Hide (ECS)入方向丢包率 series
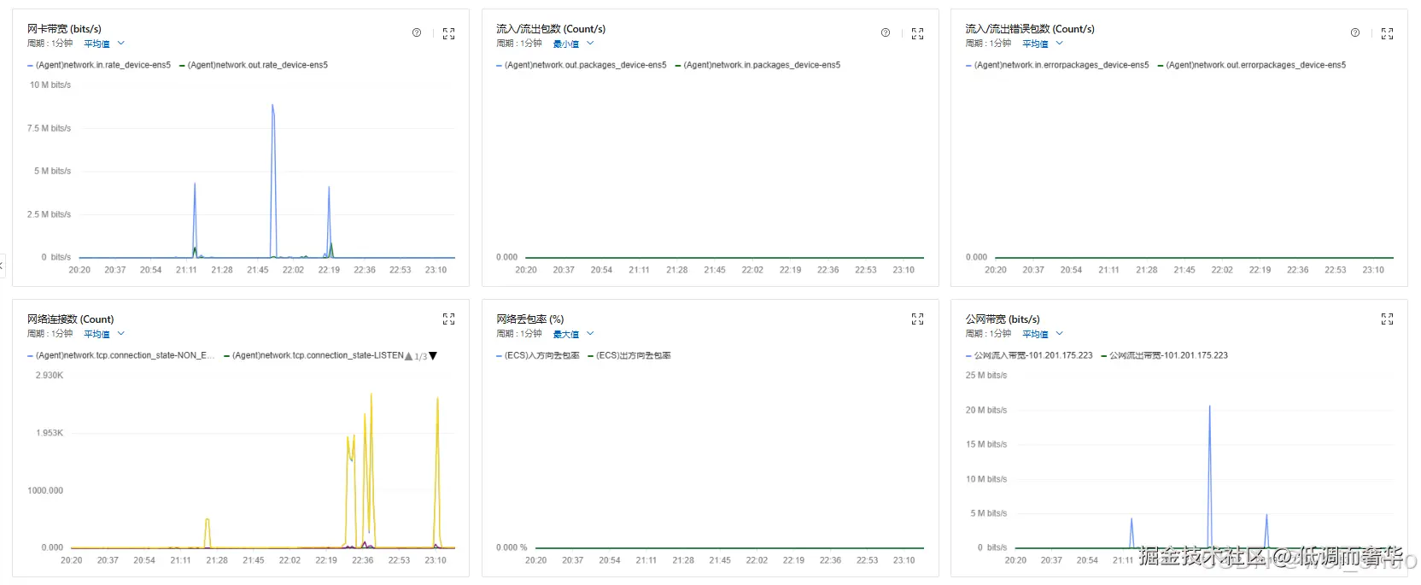Viewport: 1421px width, 585px height. (x=538, y=355)
